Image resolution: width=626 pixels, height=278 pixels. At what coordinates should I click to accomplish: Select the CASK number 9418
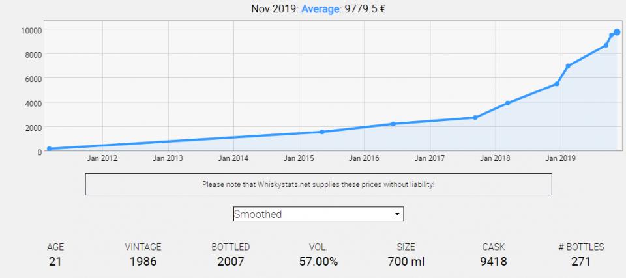(x=493, y=262)
